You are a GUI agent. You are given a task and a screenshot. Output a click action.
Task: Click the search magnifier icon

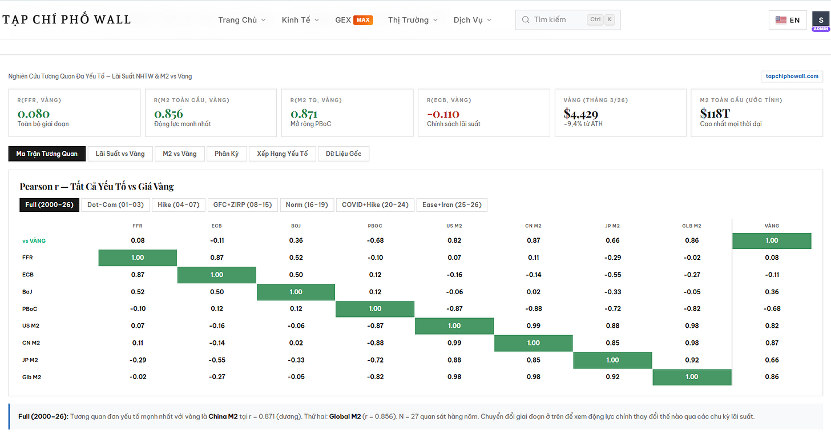pos(525,20)
